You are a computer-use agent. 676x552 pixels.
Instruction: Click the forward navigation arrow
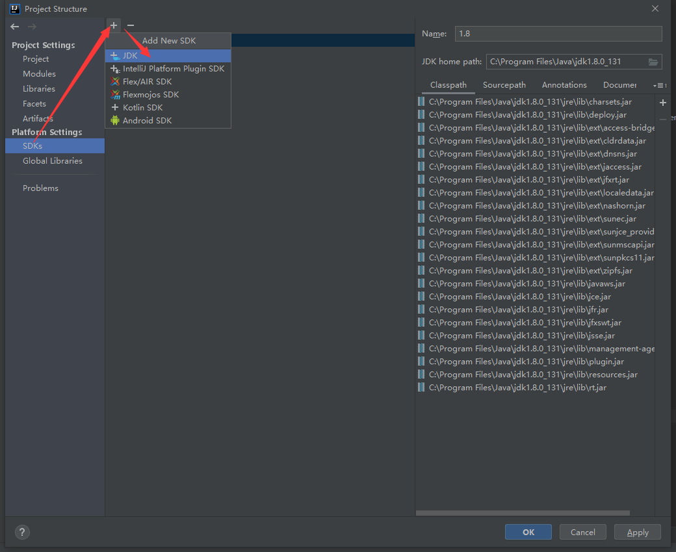point(32,27)
